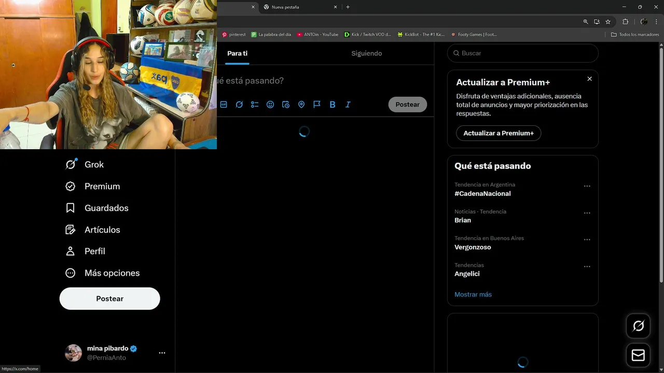Open the floating messages envelope button

pyautogui.click(x=638, y=355)
